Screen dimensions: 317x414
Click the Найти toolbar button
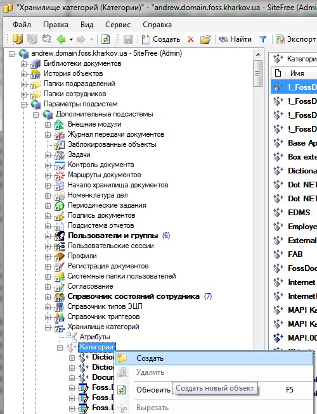pos(235,39)
